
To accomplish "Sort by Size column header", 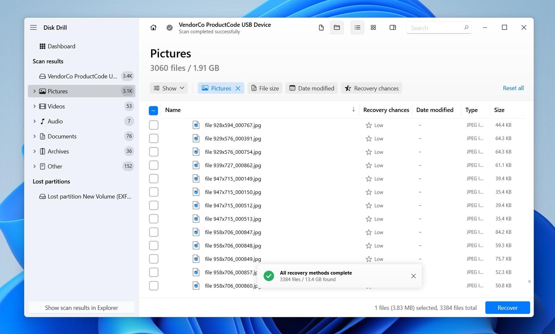I will pos(499,110).
